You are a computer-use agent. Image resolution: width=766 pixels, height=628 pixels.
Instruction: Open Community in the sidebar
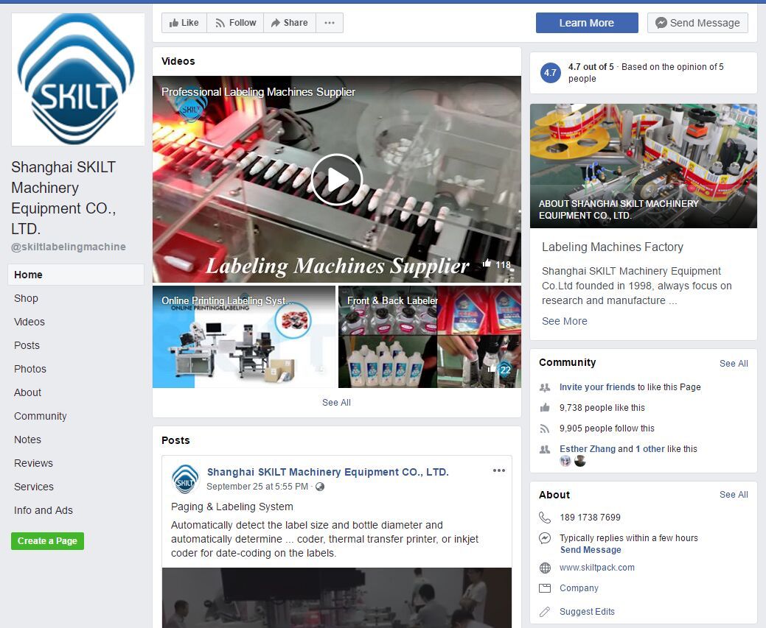[41, 416]
